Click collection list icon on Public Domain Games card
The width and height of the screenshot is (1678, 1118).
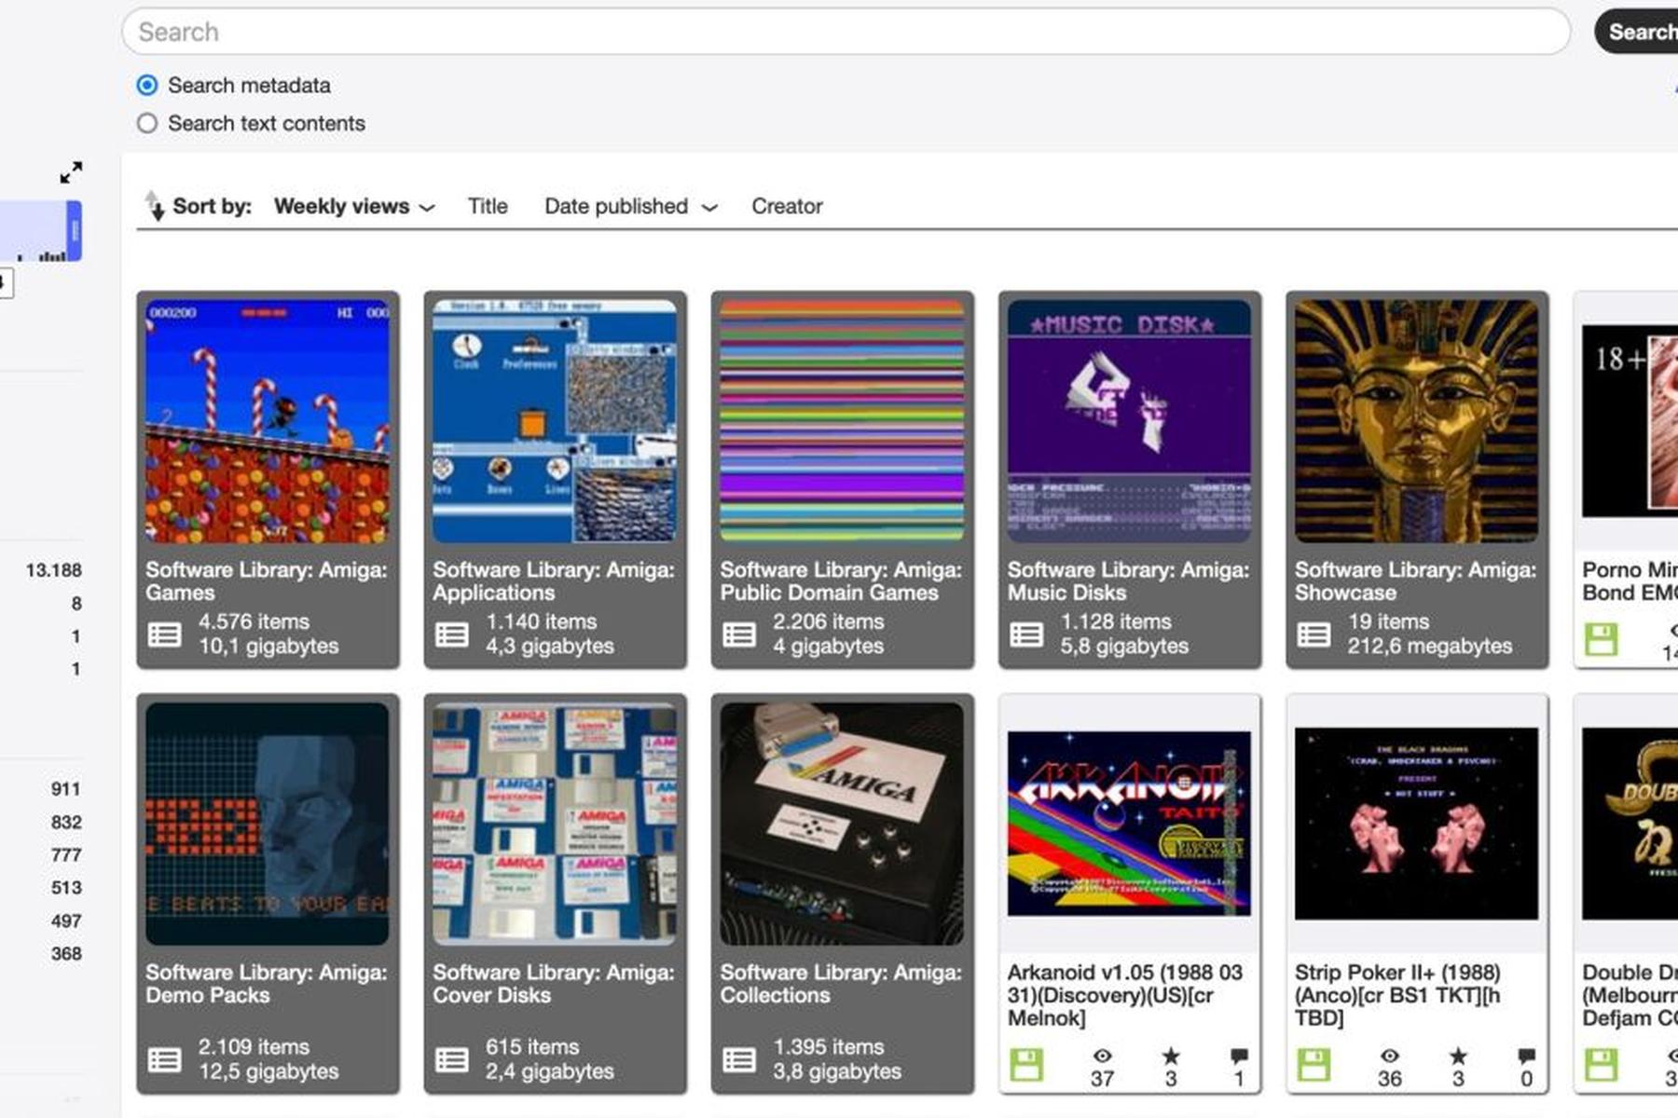point(739,635)
